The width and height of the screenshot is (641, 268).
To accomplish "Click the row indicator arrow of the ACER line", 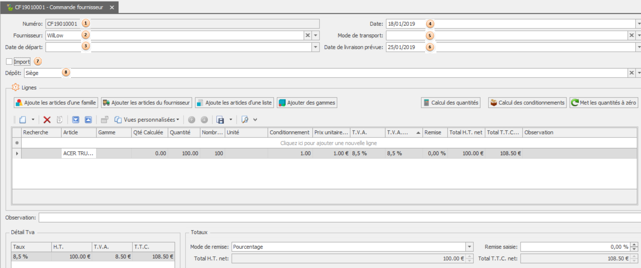I will (17, 153).
